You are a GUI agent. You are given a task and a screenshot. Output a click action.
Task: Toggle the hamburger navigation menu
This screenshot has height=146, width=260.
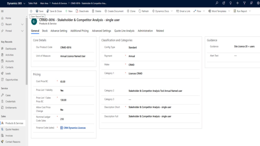click(2, 11)
